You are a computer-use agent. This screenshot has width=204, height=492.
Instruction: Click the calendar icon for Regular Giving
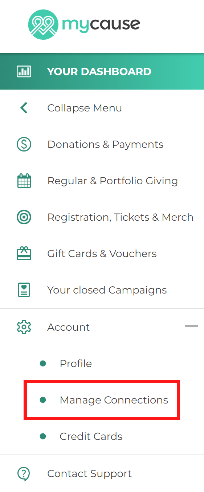24,181
